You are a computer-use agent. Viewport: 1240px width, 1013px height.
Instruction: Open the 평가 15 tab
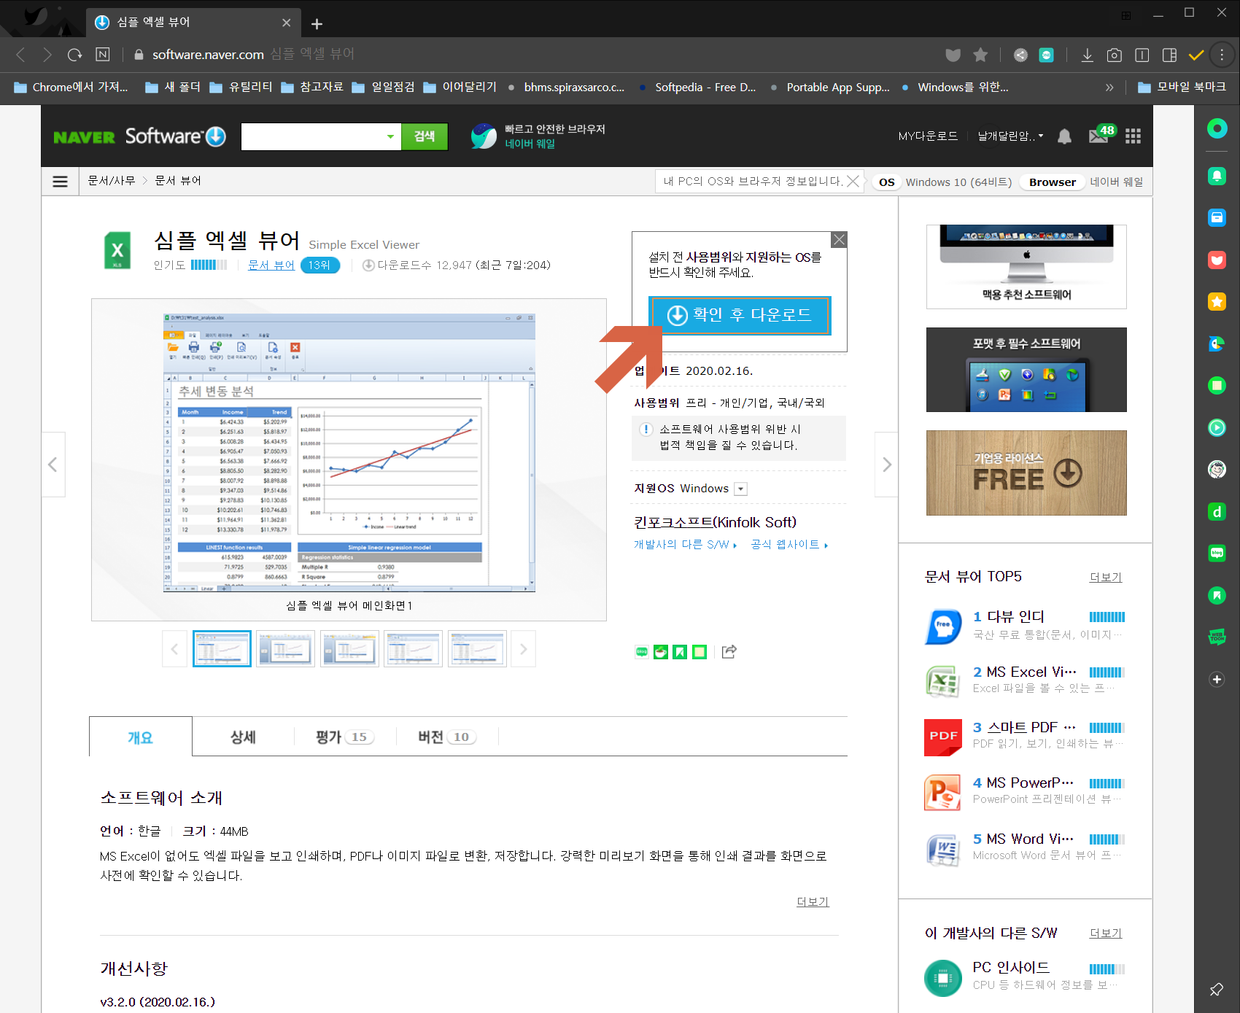pos(344,737)
